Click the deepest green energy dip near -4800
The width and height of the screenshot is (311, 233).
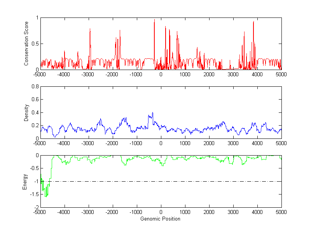coord(45,196)
